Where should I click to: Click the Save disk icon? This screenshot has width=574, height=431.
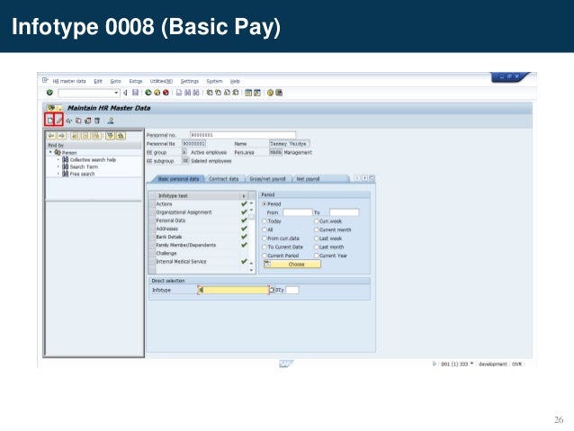coord(135,93)
